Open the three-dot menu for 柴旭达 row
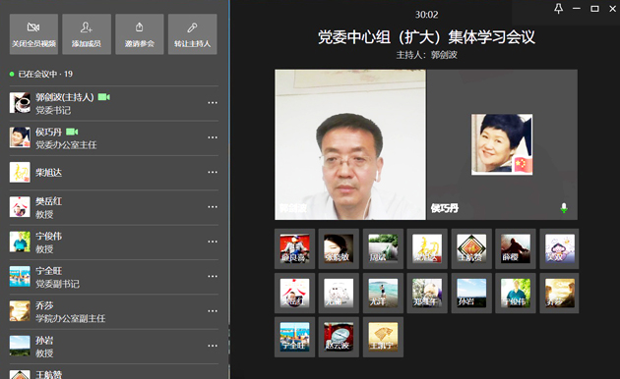Image resolution: width=620 pixels, height=379 pixels. click(x=213, y=173)
